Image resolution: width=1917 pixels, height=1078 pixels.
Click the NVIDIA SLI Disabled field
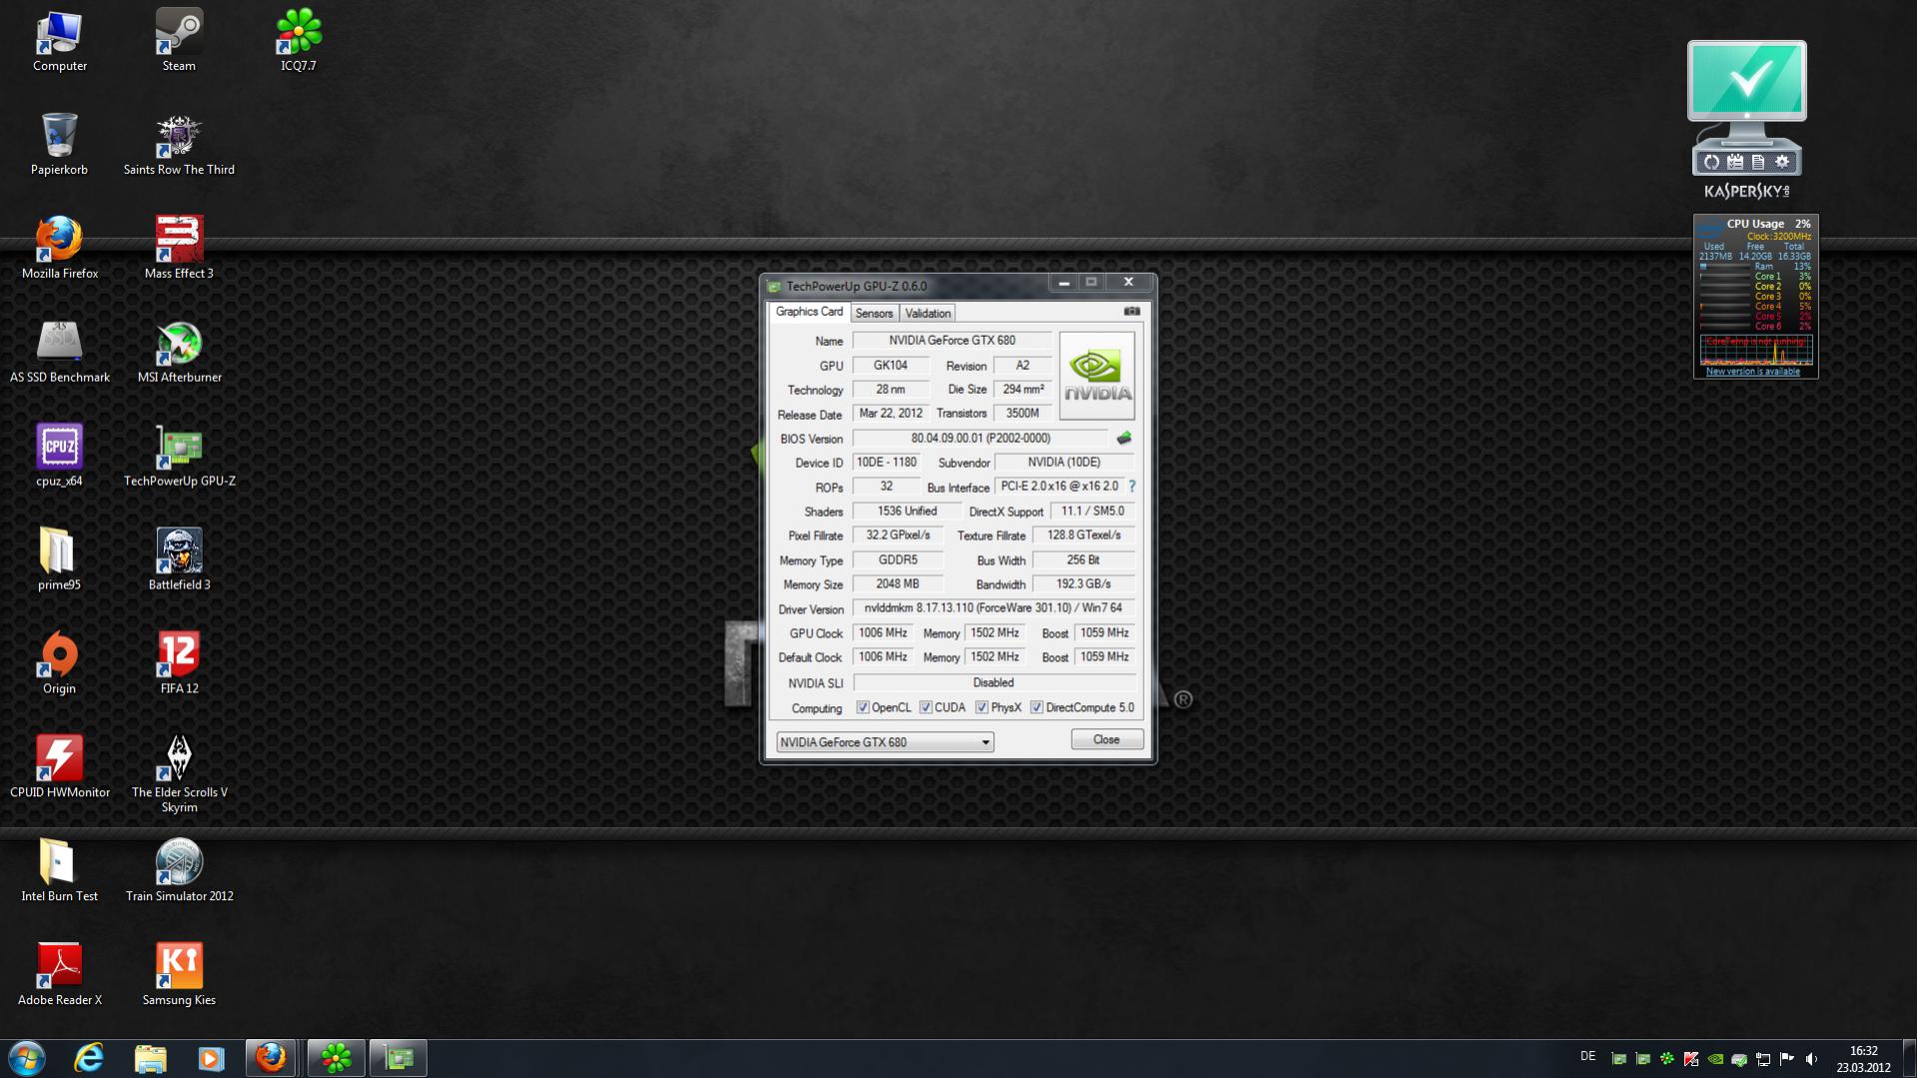click(993, 683)
